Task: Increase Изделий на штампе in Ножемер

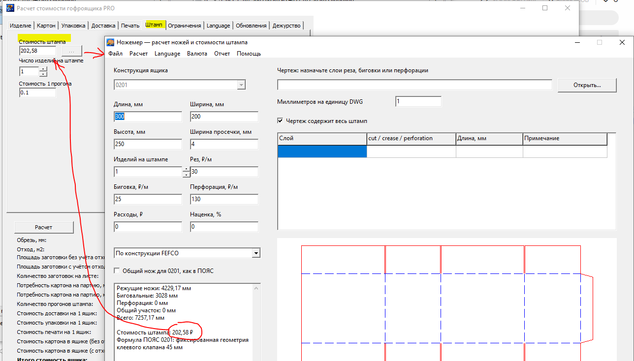Action: [x=186, y=169]
